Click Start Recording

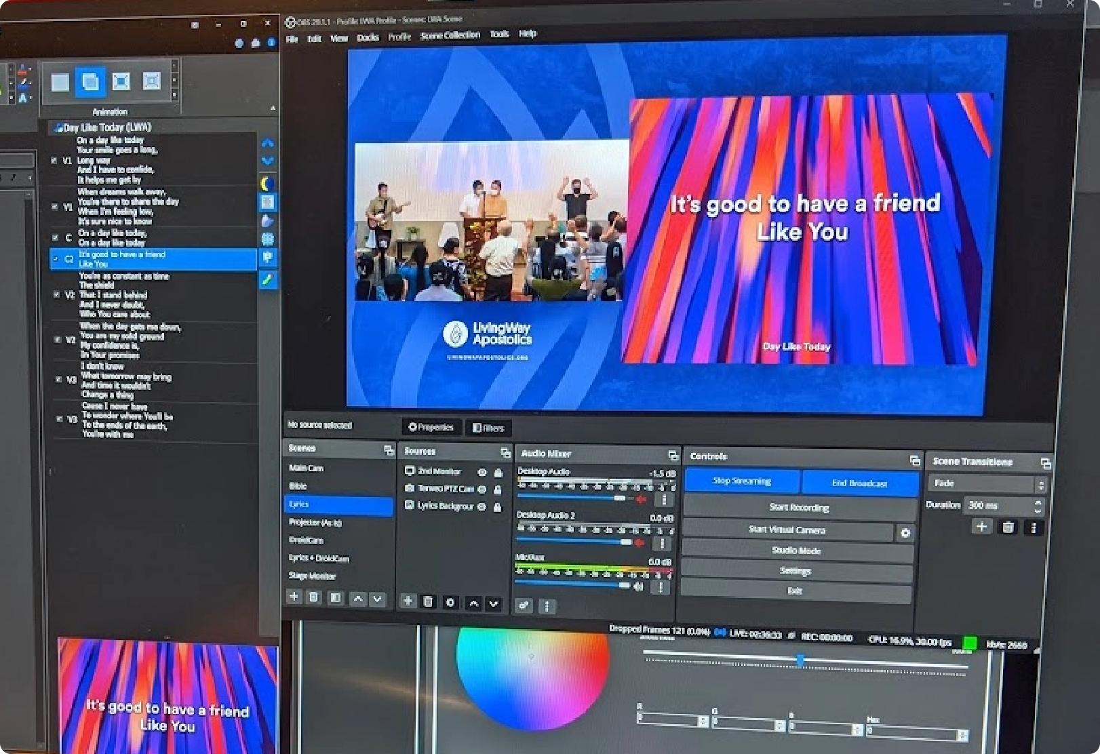(798, 508)
